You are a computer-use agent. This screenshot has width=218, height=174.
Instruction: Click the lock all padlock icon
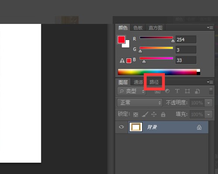point(163,114)
